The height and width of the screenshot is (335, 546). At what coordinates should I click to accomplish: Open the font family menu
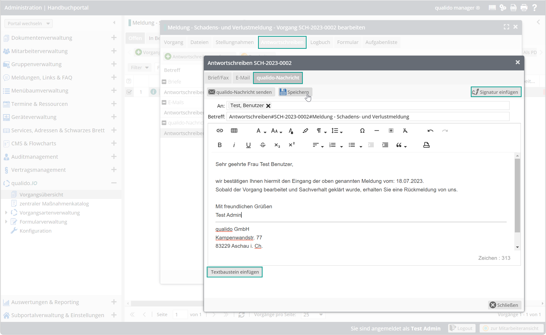click(x=261, y=131)
